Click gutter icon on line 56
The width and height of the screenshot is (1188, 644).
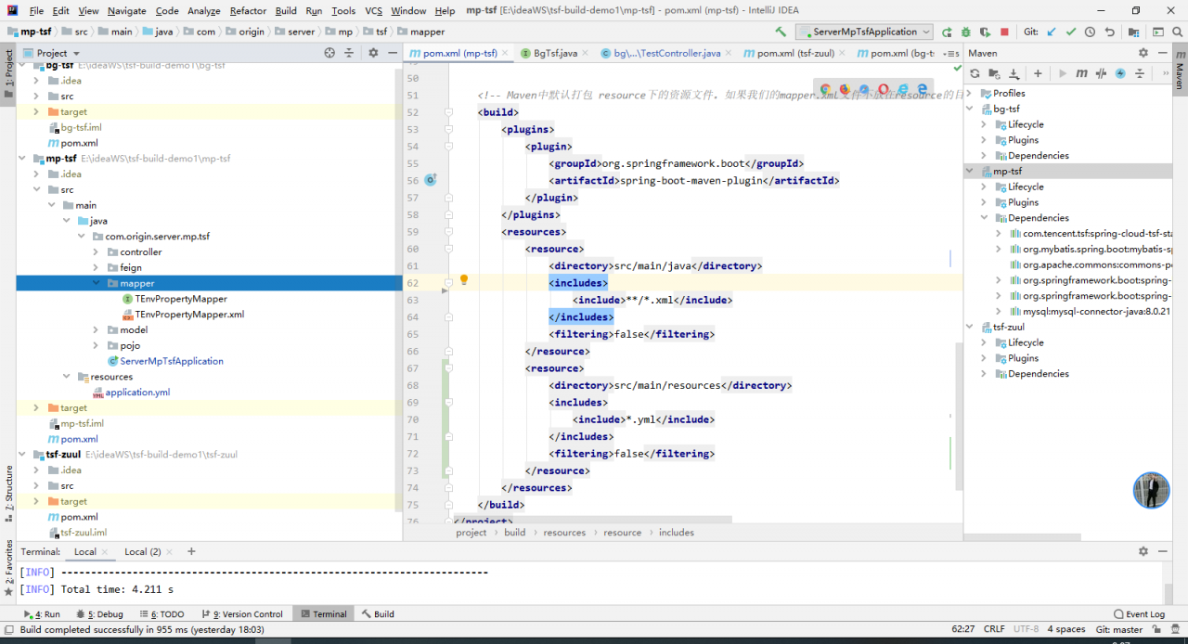pos(430,180)
